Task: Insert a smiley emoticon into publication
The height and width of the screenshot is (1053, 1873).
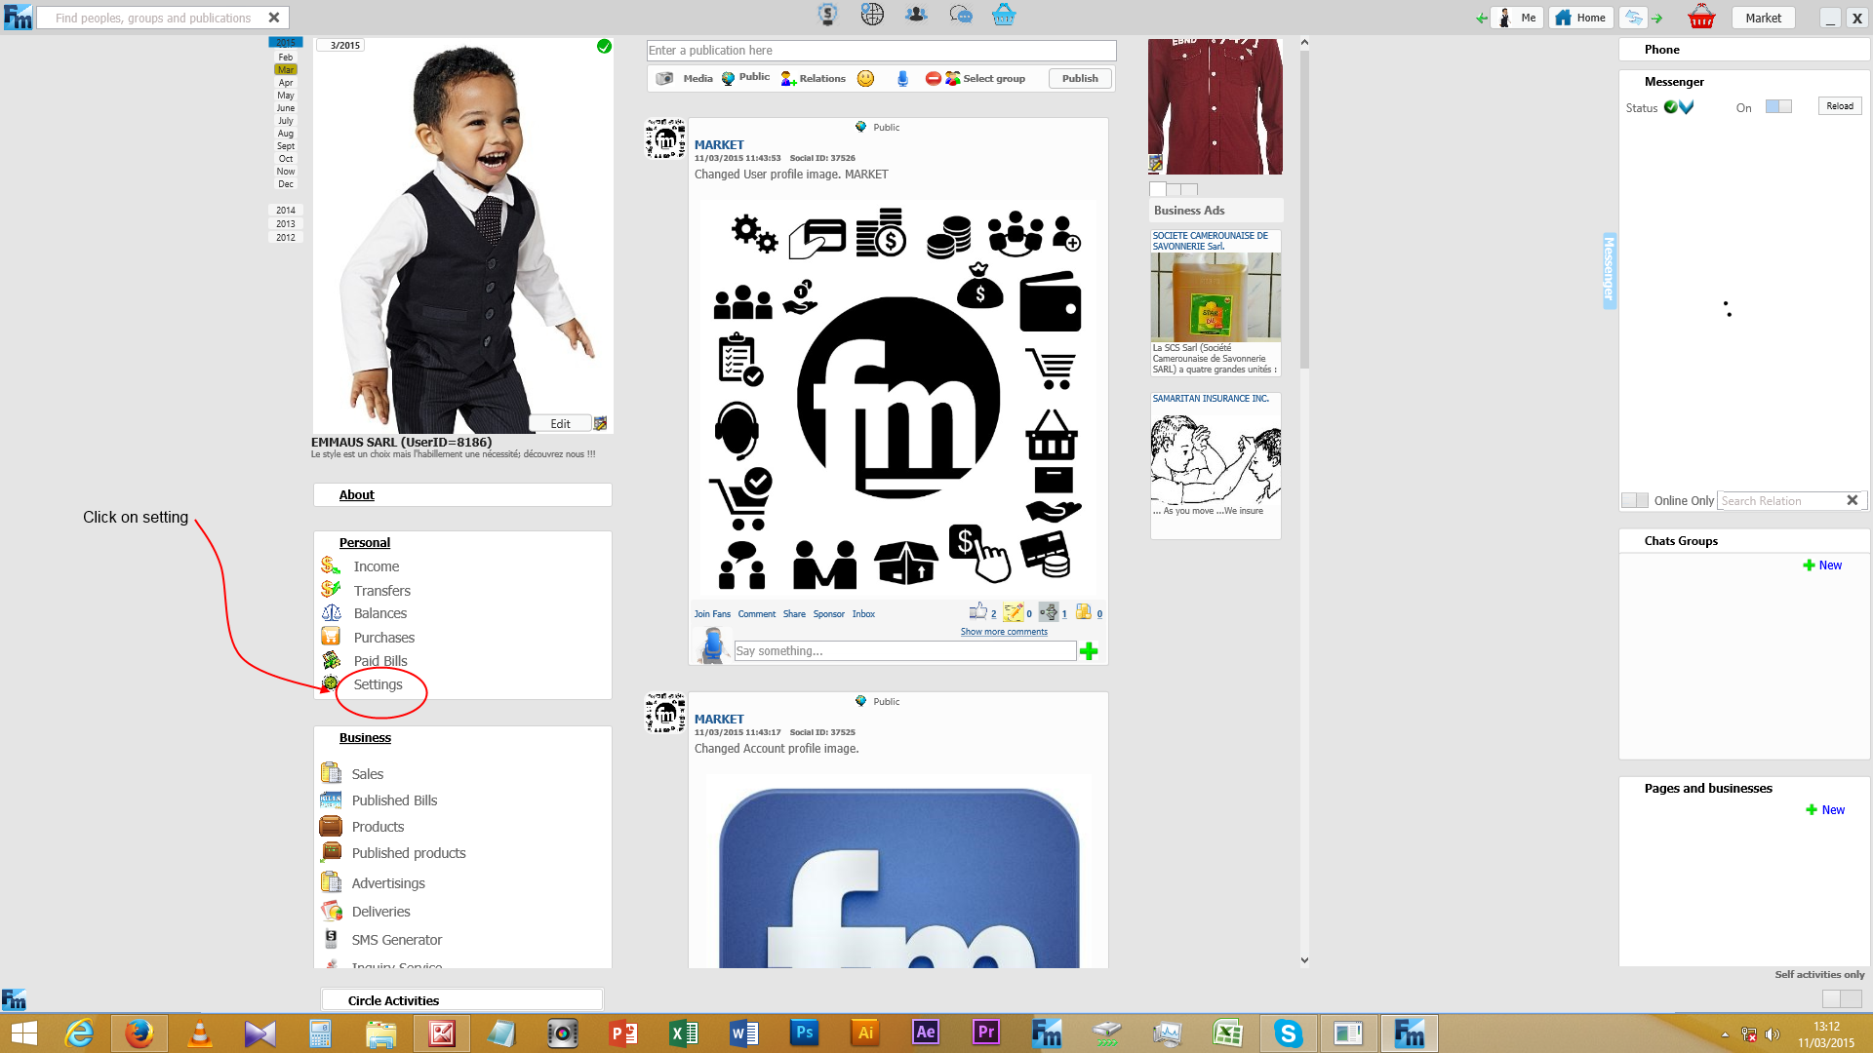Action: [x=865, y=78]
